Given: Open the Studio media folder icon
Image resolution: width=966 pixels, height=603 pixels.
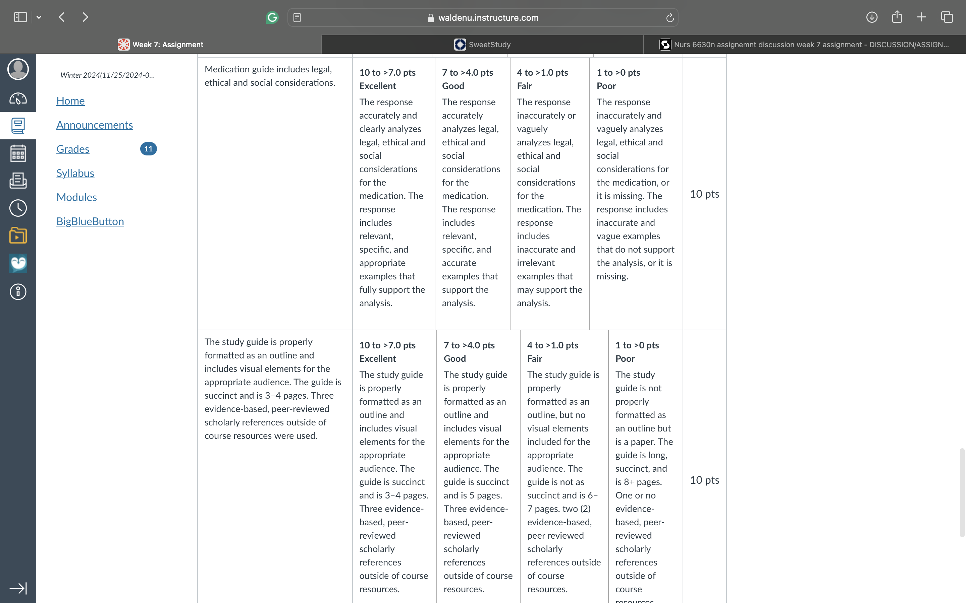Looking at the screenshot, I should [18, 235].
